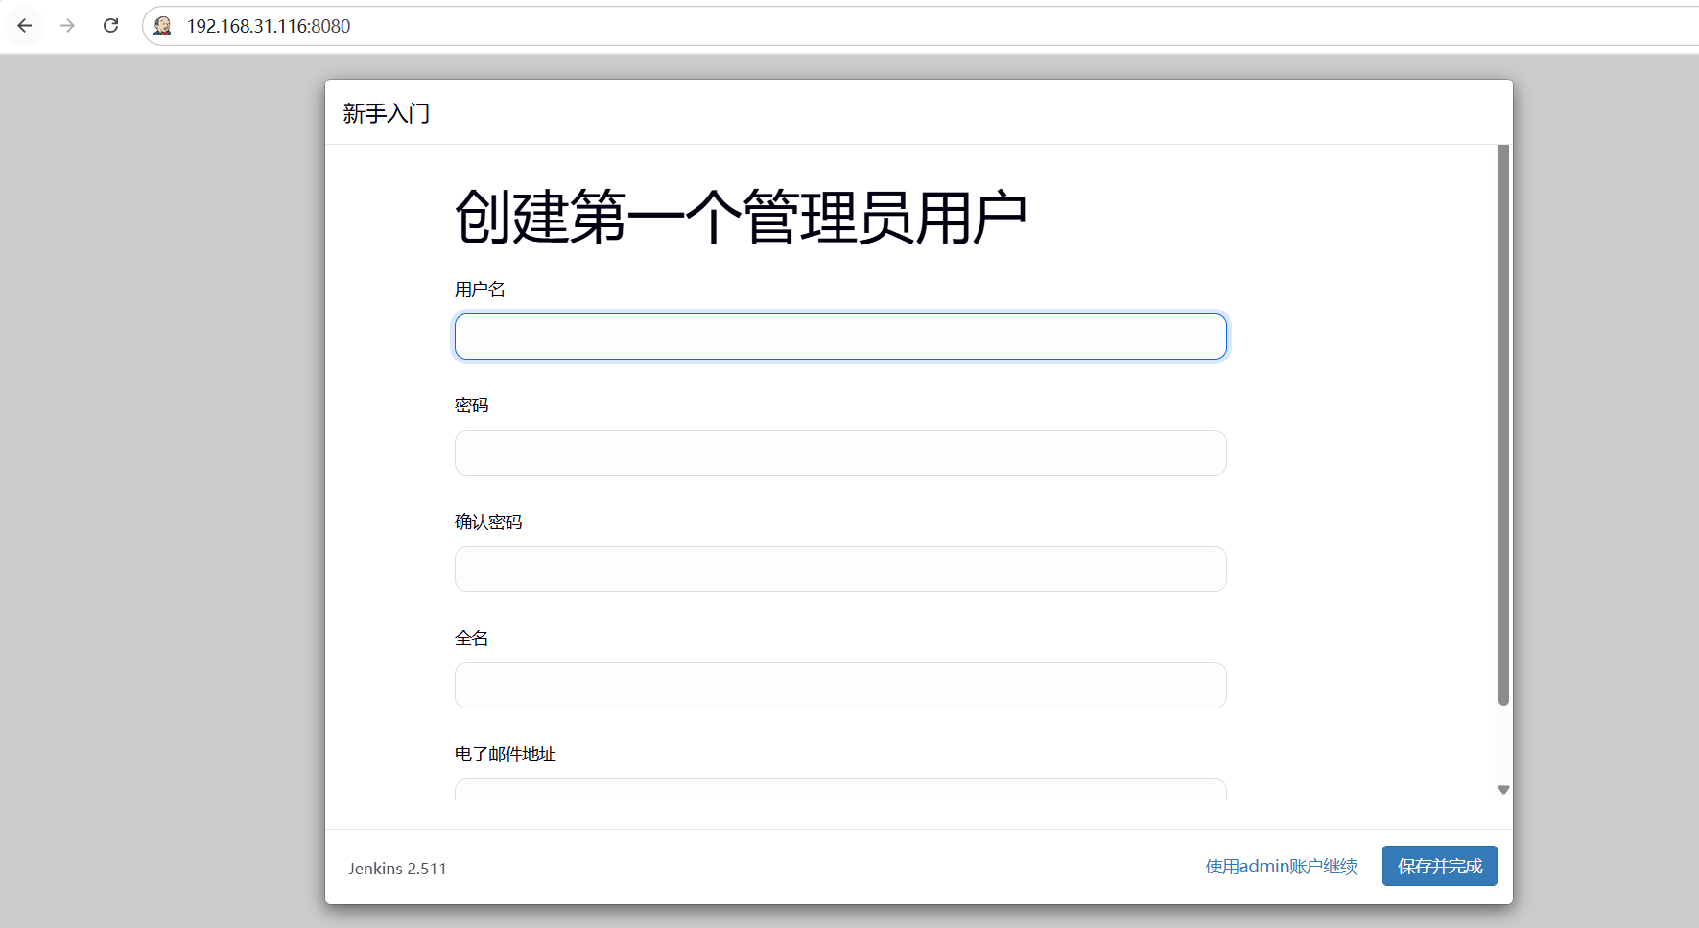Click the 密码 label

coord(471,406)
